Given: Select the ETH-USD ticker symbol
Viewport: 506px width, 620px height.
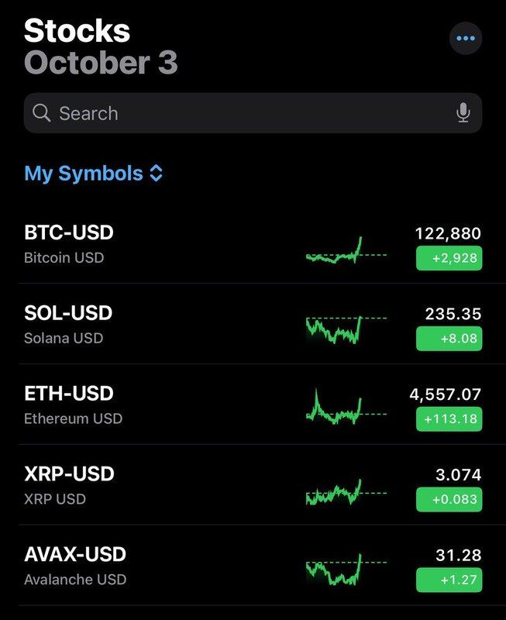Looking at the screenshot, I should click(x=69, y=394).
